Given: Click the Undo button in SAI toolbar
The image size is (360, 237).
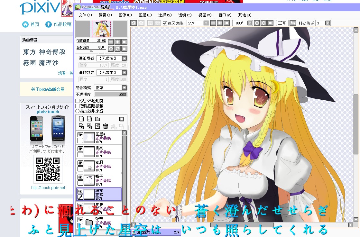Looking at the screenshot, I should (134, 23).
